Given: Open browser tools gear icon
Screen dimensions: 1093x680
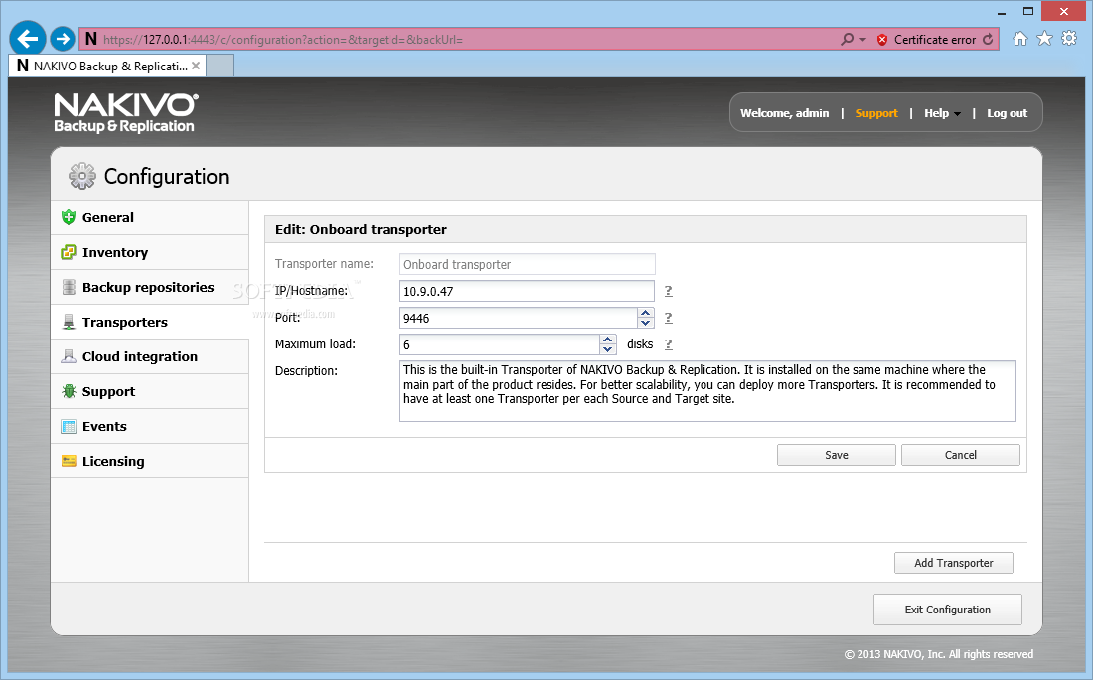Looking at the screenshot, I should (x=1069, y=39).
